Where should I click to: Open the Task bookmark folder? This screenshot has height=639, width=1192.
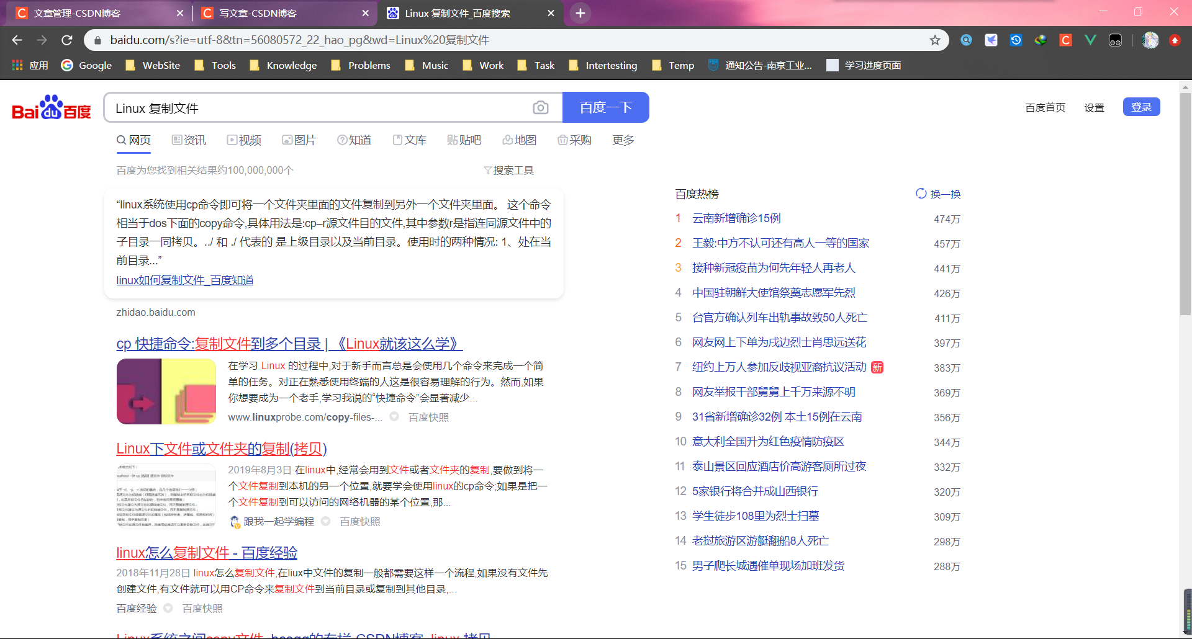coord(536,65)
